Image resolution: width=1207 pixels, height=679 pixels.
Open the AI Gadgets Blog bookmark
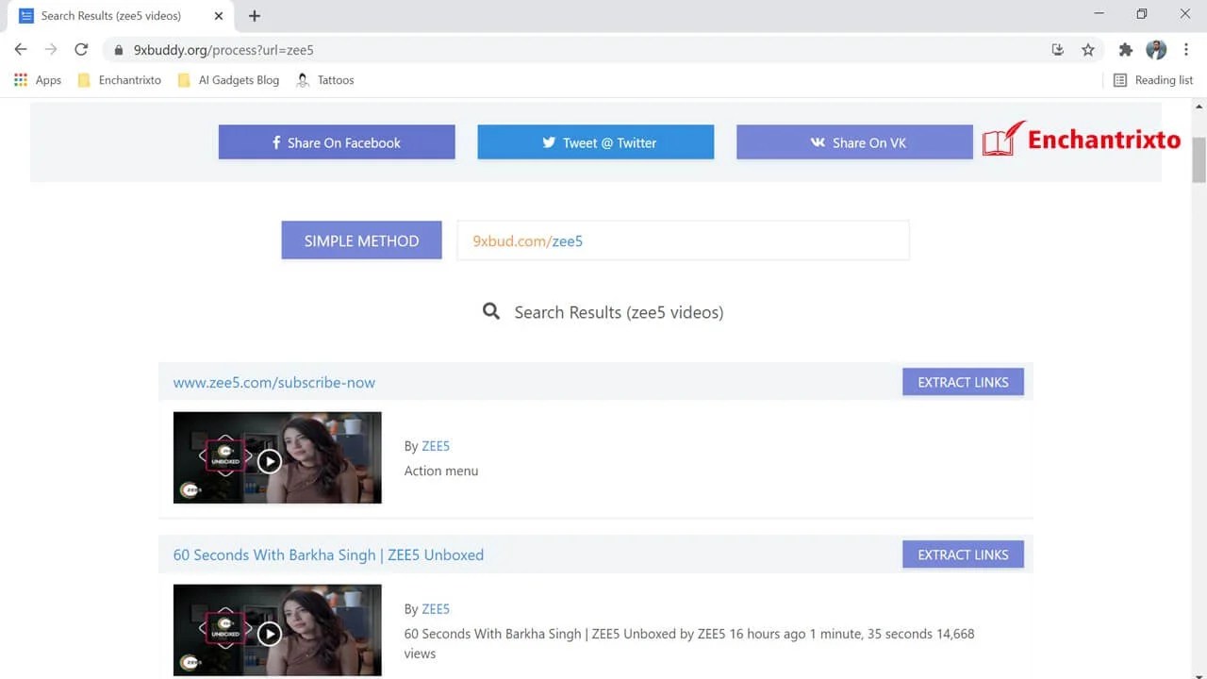228,80
